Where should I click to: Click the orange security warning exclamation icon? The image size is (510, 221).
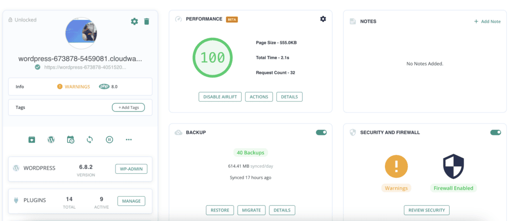click(396, 166)
